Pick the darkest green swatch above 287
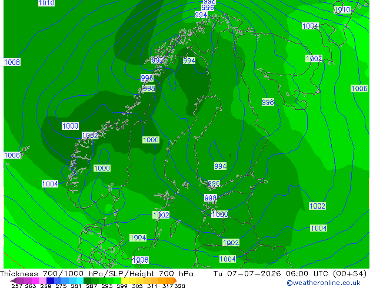Screen dimensions: 373x288 point(87,280)
